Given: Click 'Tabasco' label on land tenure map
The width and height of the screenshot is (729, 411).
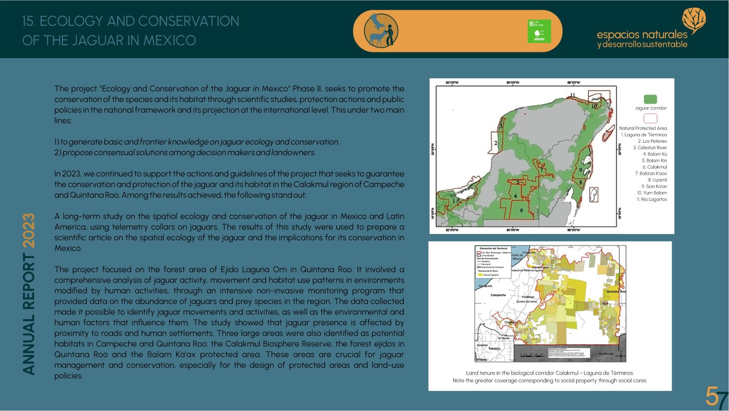Looking at the screenshot, I should click(x=494, y=348).
